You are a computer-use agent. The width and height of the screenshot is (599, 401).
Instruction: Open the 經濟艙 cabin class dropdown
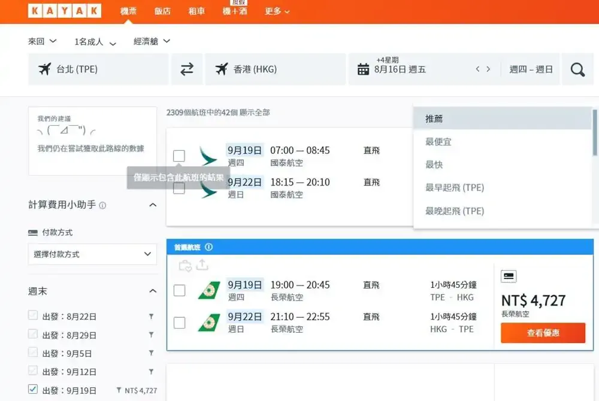(x=152, y=41)
